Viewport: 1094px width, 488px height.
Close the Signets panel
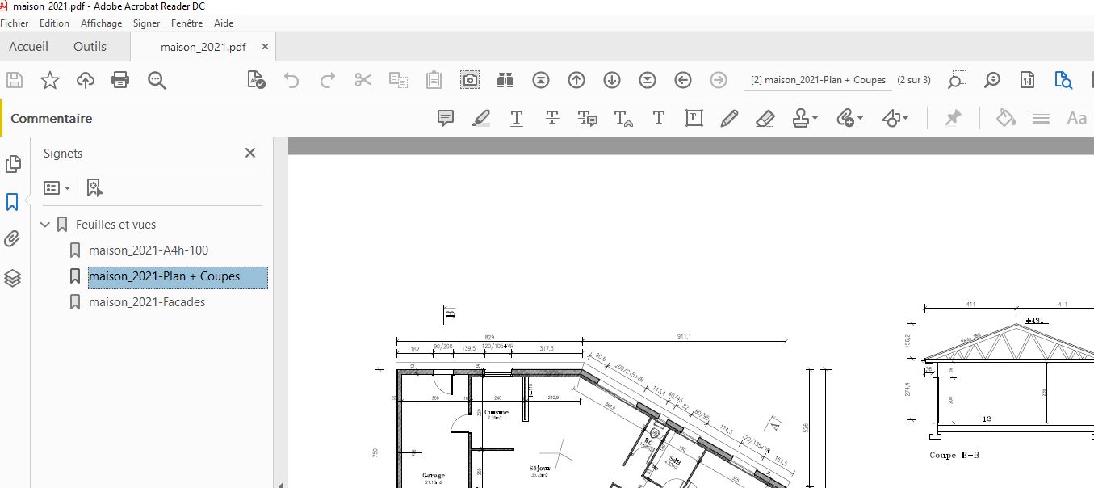coord(250,153)
